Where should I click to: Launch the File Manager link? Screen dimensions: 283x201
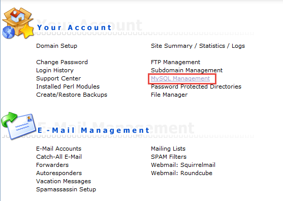point(169,95)
